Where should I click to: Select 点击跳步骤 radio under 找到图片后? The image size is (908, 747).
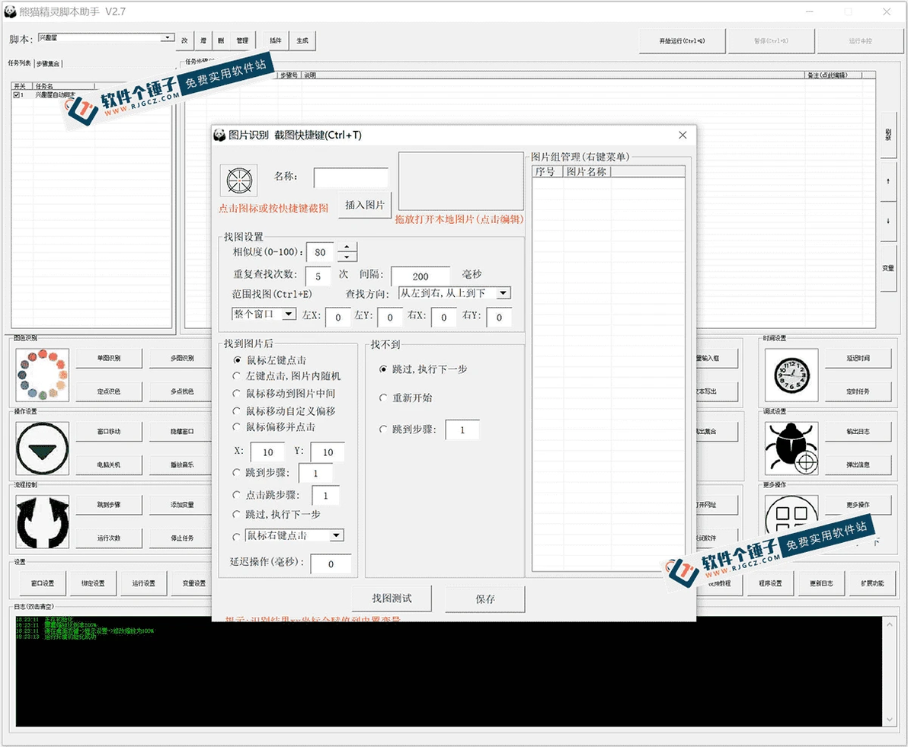click(236, 495)
